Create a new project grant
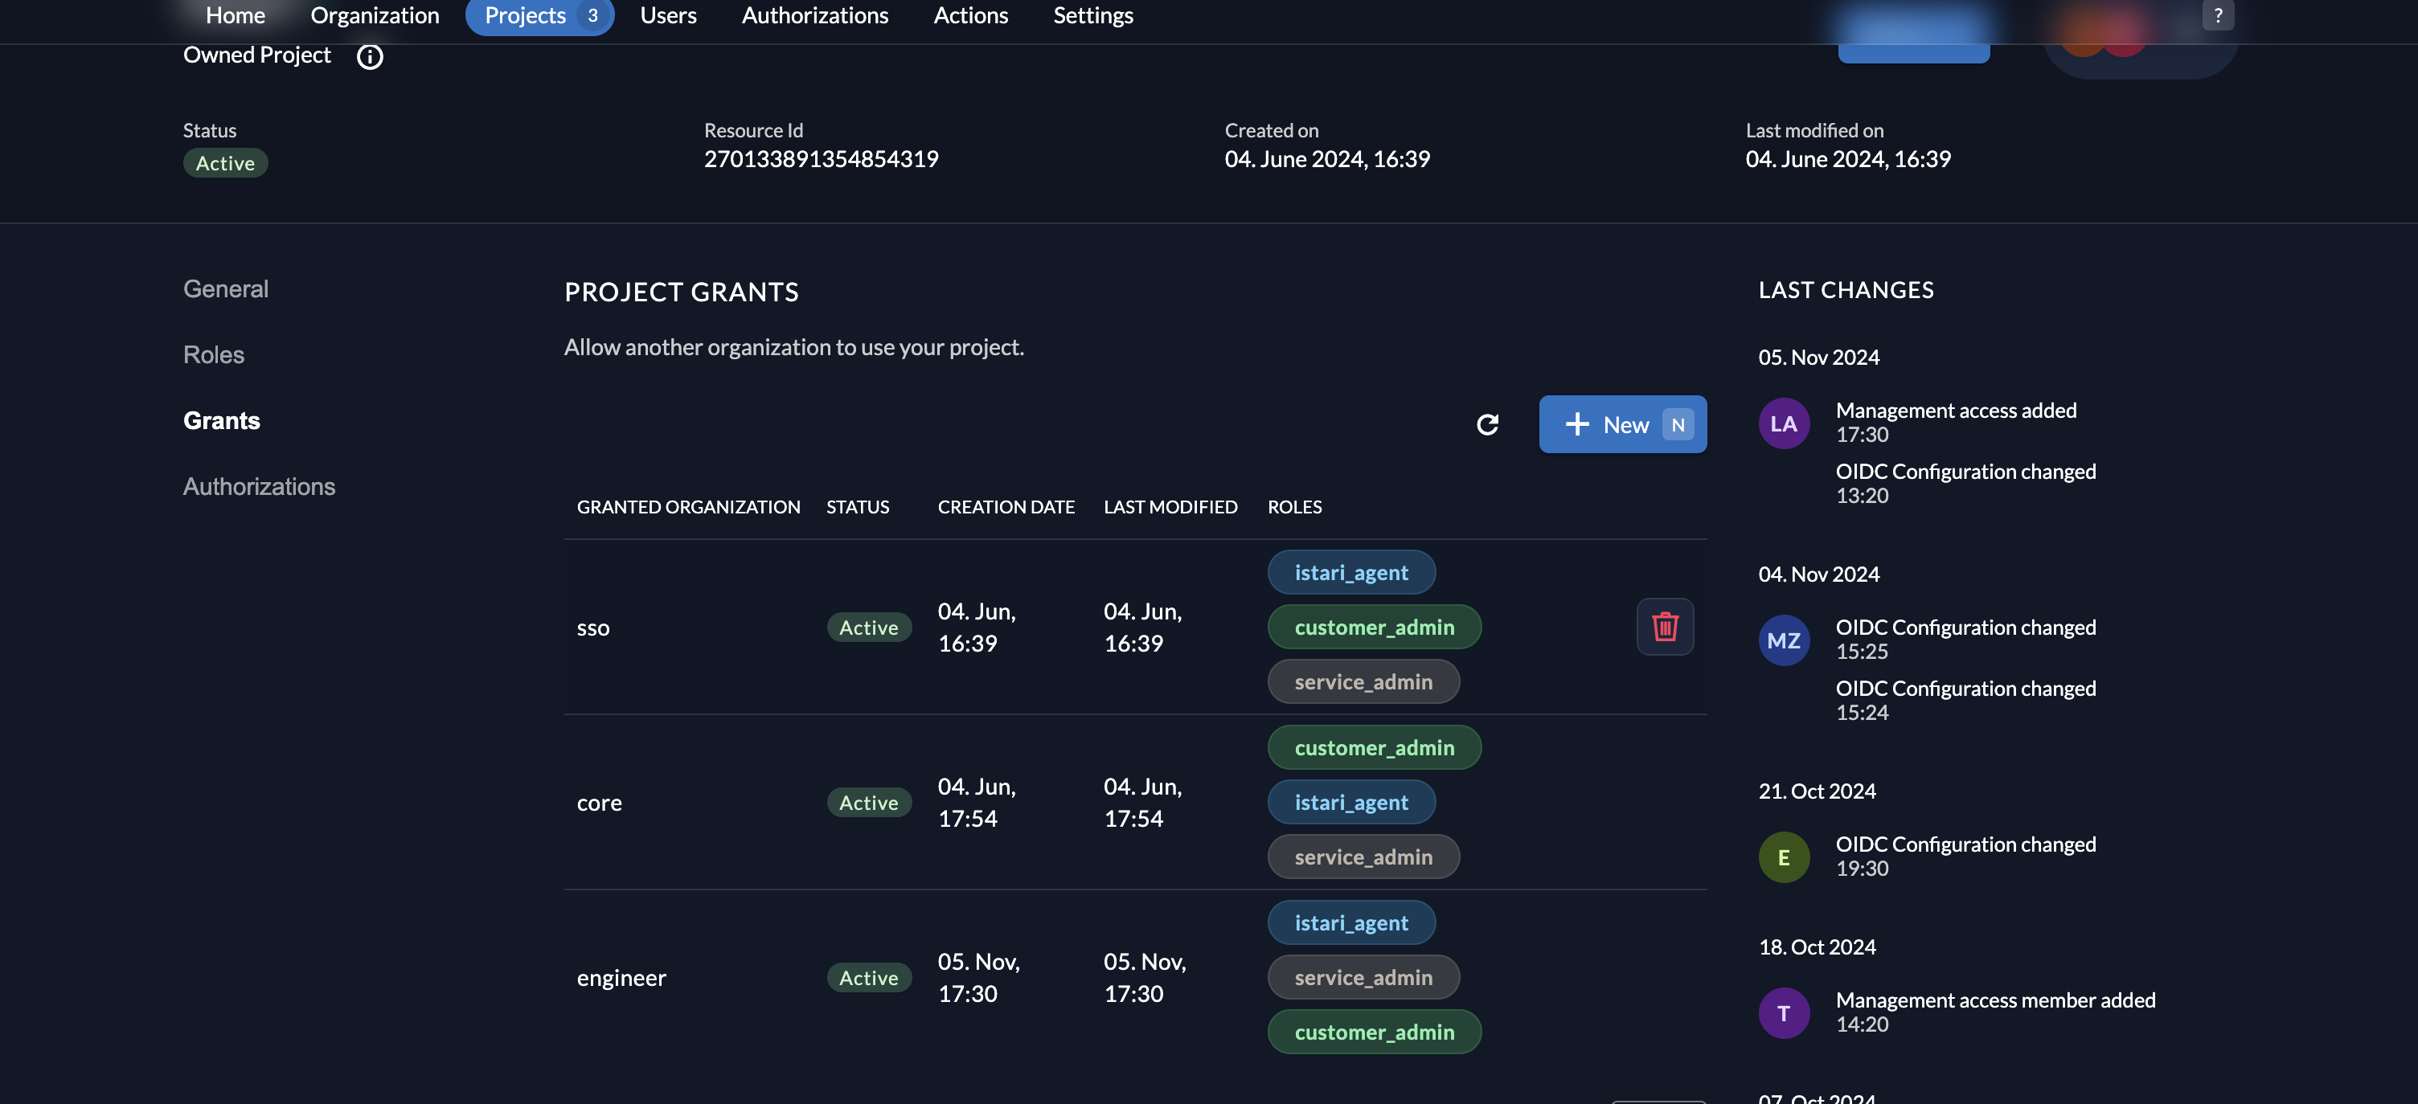The height and width of the screenshot is (1104, 2418). pos(1622,425)
